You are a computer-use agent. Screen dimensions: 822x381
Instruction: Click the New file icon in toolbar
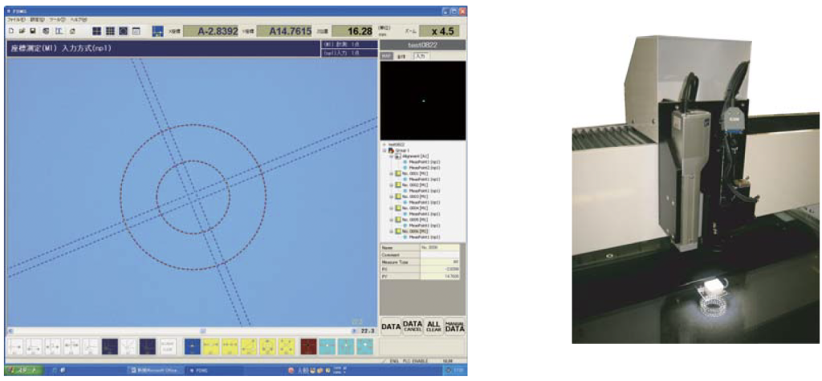(11, 31)
